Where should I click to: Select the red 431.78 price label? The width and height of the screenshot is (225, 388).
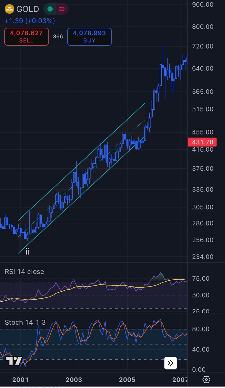202,142
